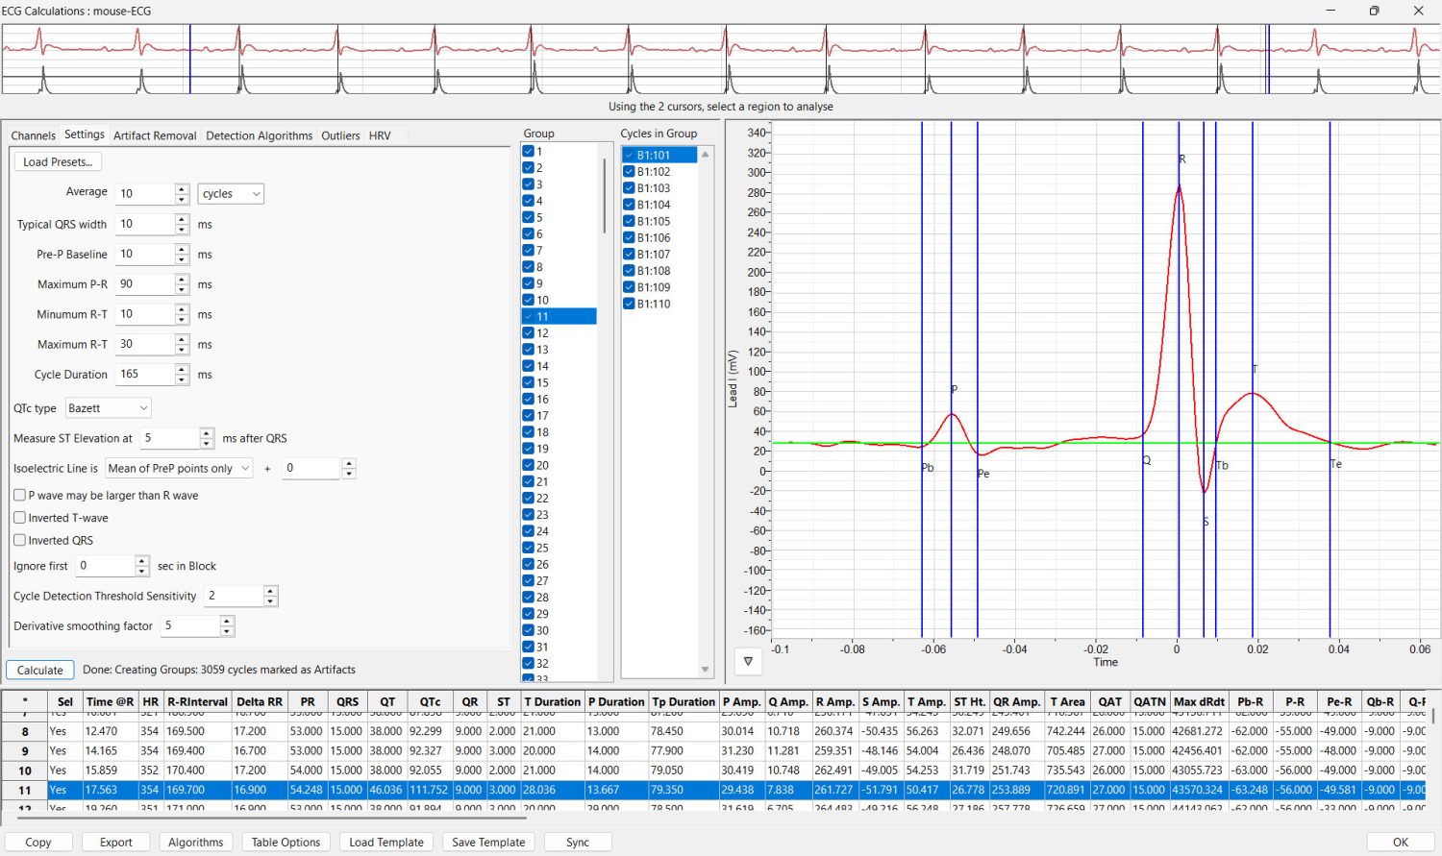The height and width of the screenshot is (856, 1442).
Task: Open the graph options triangle button
Action: pyautogui.click(x=748, y=661)
